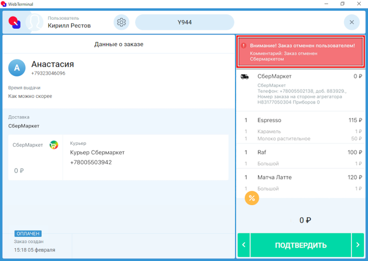The image size is (368, 261).
Task: Select the Espresso order item
Action: point(300,120)
